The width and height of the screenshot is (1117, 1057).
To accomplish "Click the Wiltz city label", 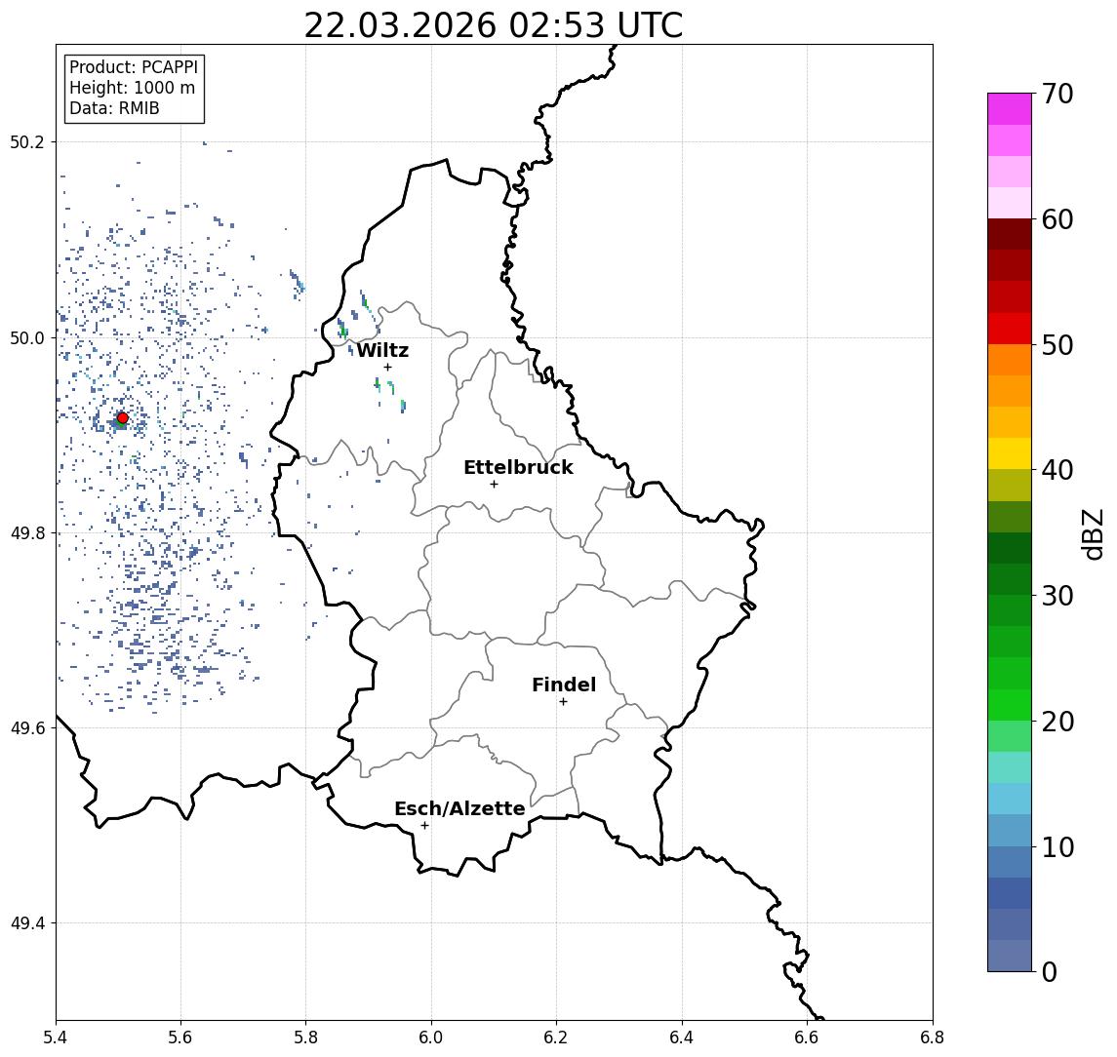I will (x=382, y=350).
